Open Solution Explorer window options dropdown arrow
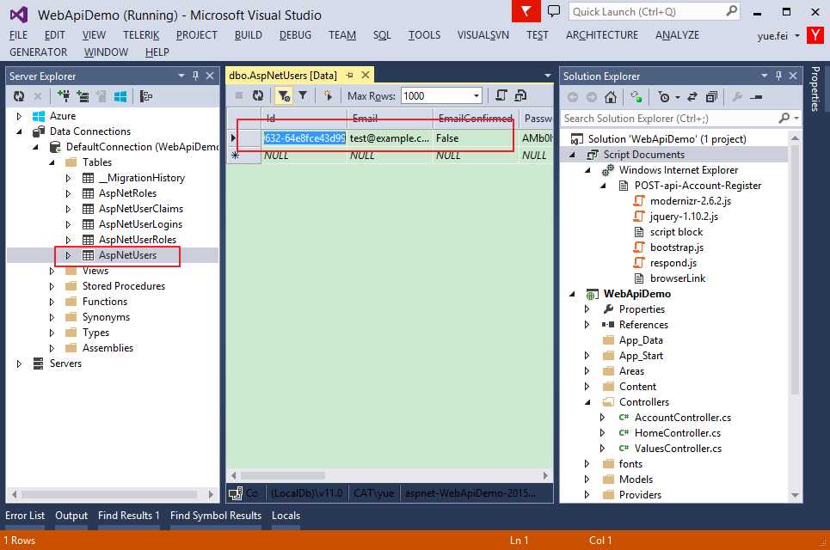The height and width of the screenshot is (550, 830). [x=765, y=76]
